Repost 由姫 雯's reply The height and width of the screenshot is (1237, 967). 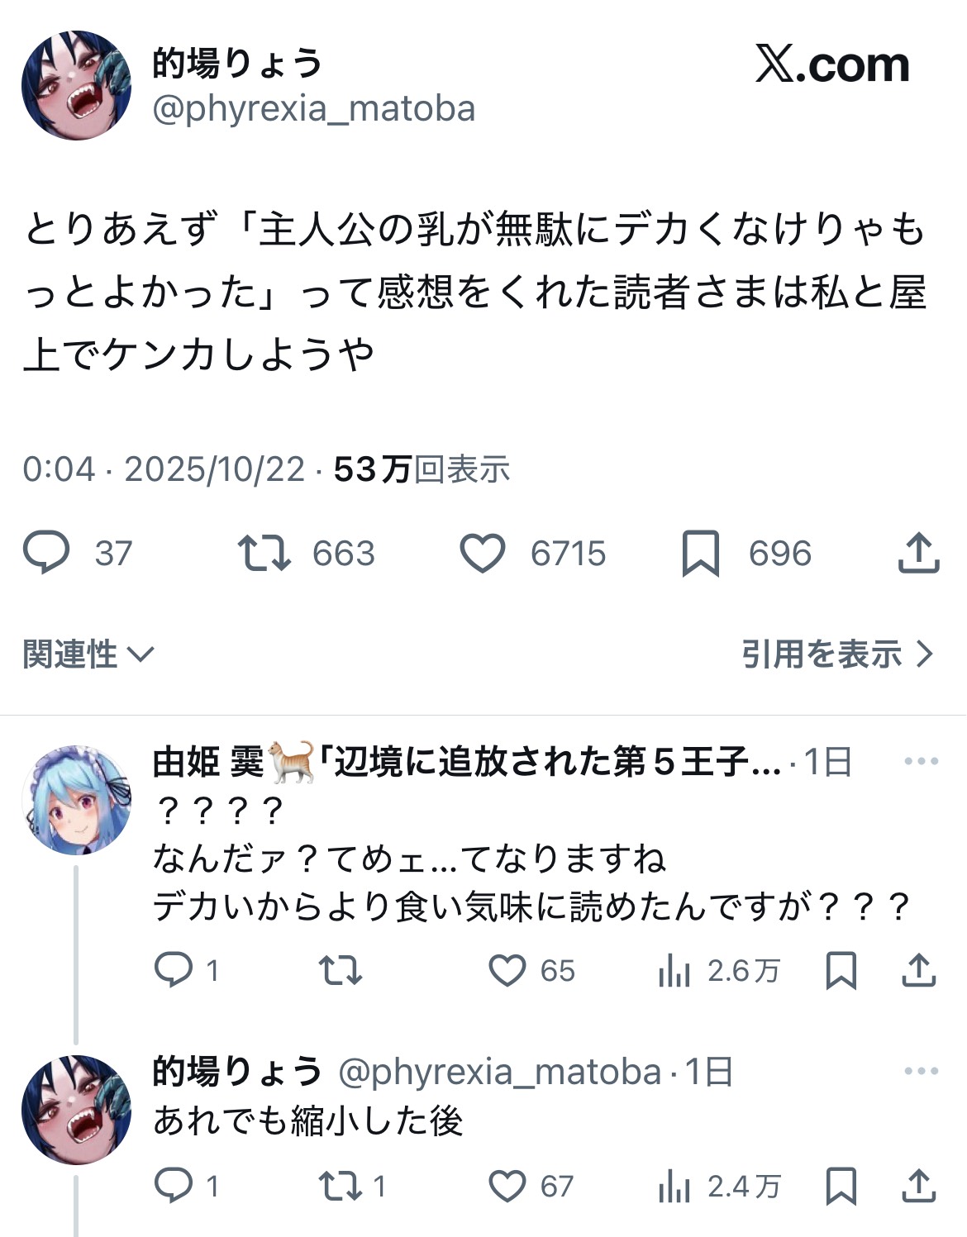(341, 971)
